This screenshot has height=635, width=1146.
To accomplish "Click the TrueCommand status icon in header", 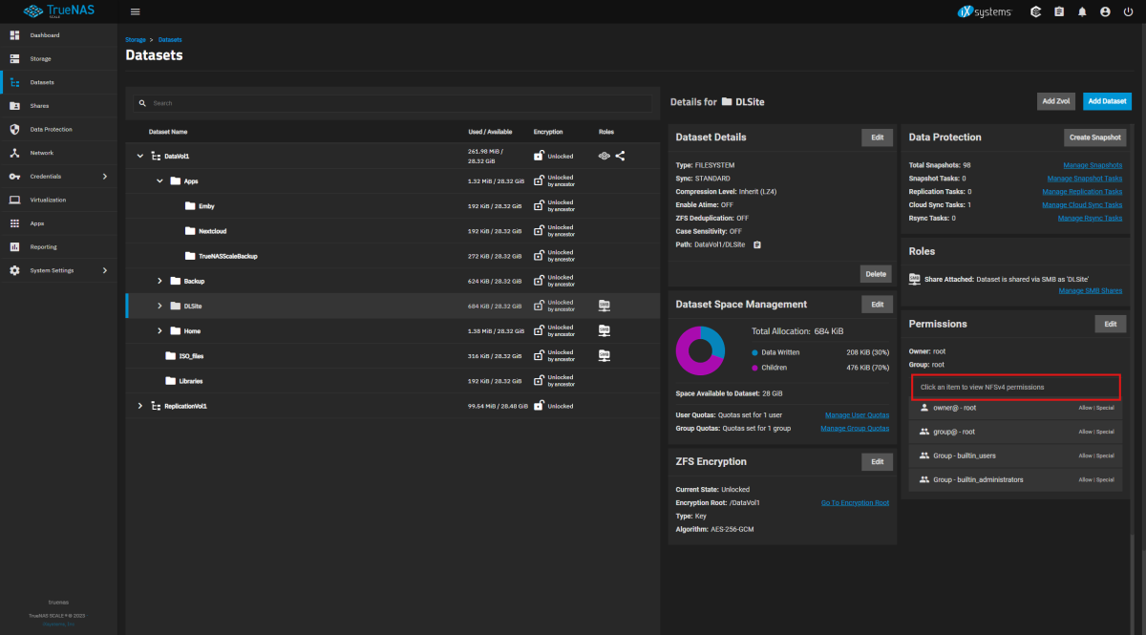I will tap(1036, 11).
